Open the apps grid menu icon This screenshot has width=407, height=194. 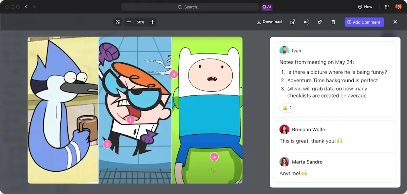click(387, 7)
